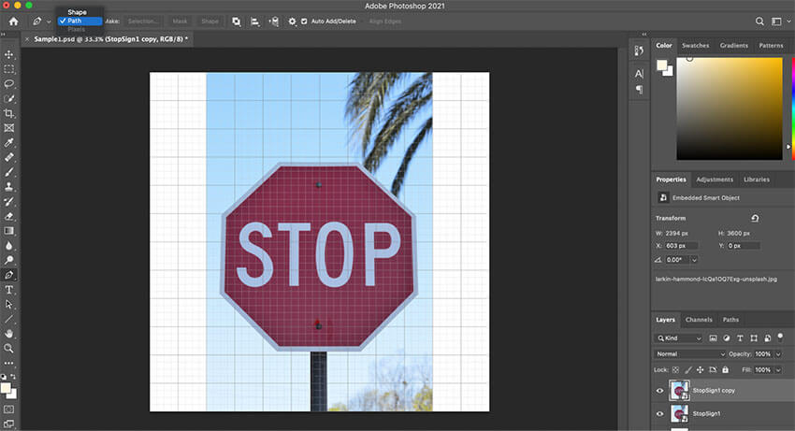
Task: Select the Frame tool
Action: [x=9, y=128]
